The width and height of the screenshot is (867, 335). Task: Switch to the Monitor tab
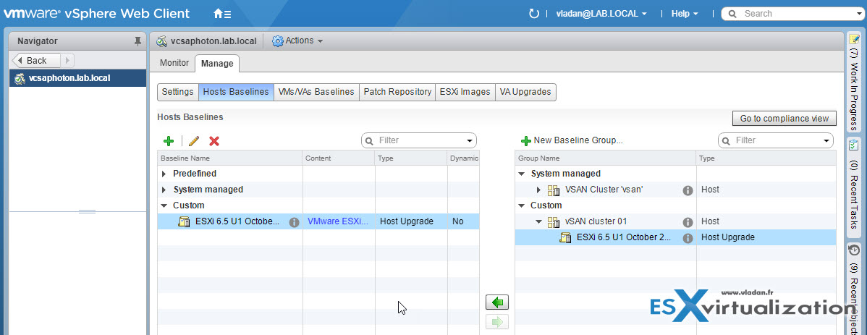tap(174, 64)
